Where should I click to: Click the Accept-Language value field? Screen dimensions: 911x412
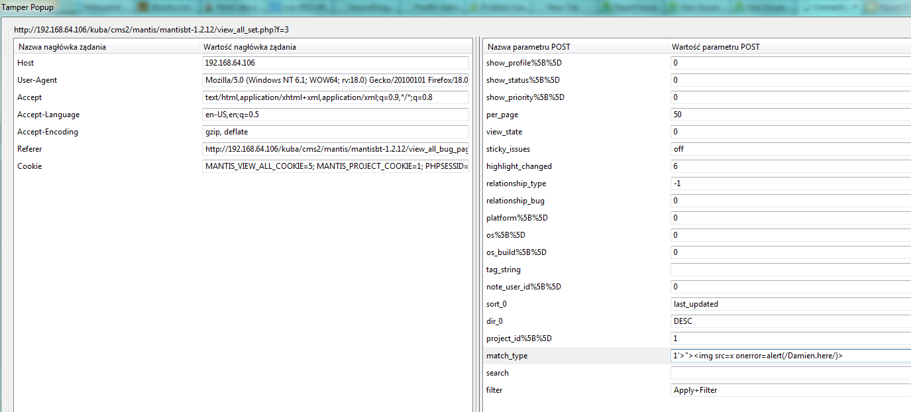point(335,115)
